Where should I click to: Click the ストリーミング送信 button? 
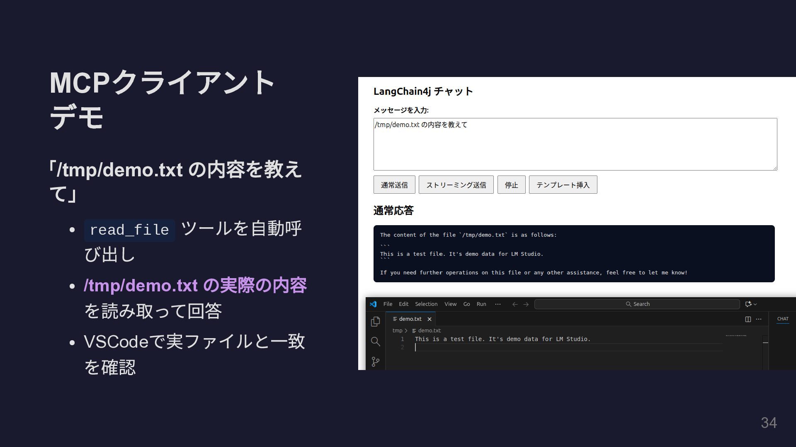(x=456, y=185)
